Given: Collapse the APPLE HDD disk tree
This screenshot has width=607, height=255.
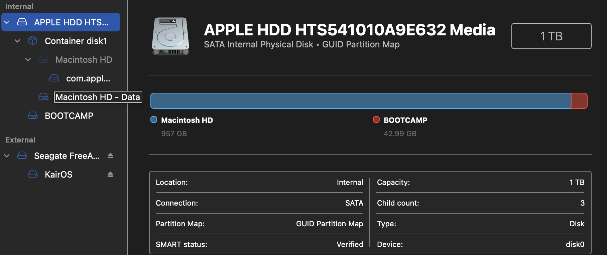Looking at the screenshot, I should [x=7, y=22].
